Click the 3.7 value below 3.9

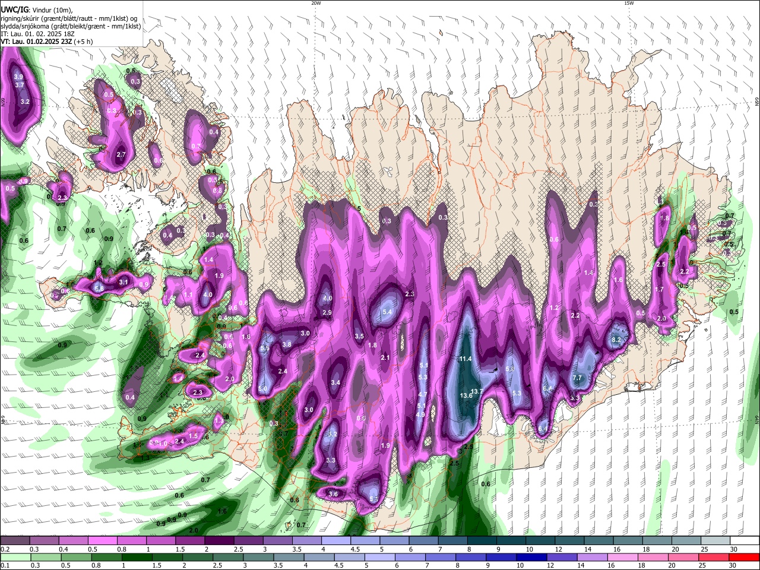pos(20,85)
